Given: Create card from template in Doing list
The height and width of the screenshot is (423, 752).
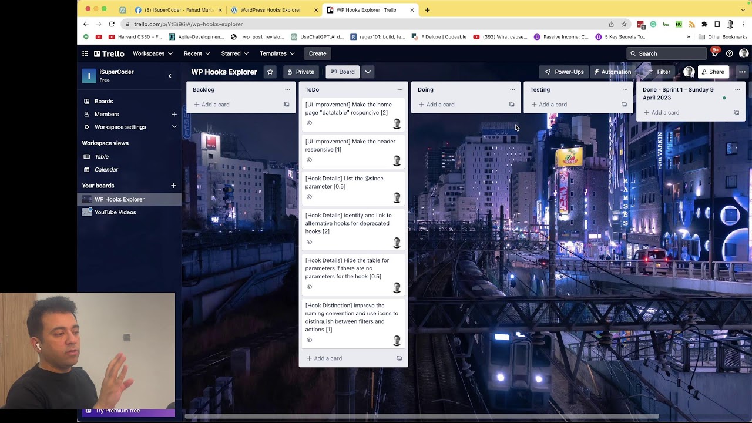Looking at the screenshot, I should pos(512,105).
